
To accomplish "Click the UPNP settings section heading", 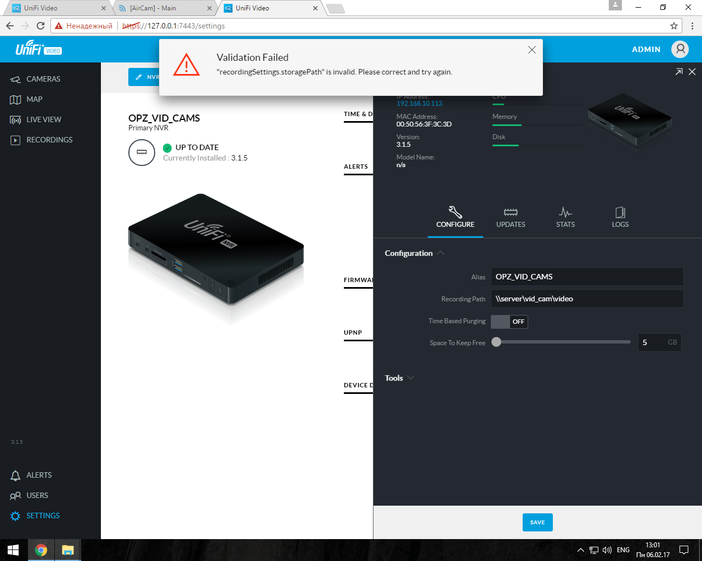I will pyautogui.click(x=353, y=333).
